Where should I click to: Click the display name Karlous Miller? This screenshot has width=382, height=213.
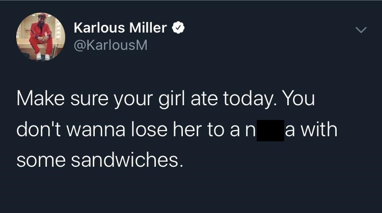(120, 28)
